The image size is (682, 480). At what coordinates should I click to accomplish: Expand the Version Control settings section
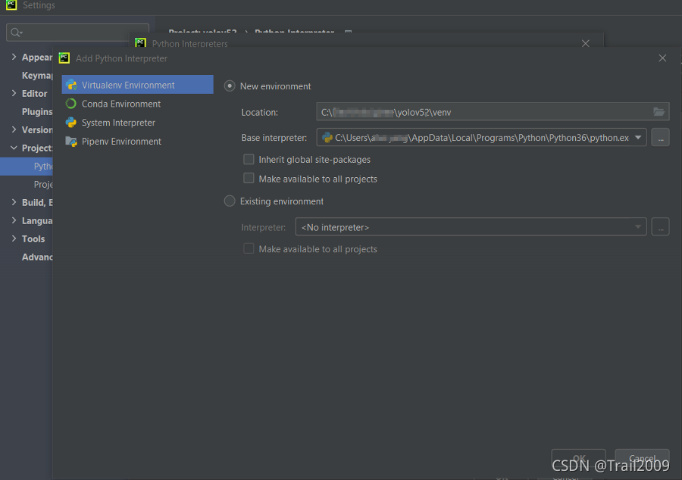(x=14, y=129)
